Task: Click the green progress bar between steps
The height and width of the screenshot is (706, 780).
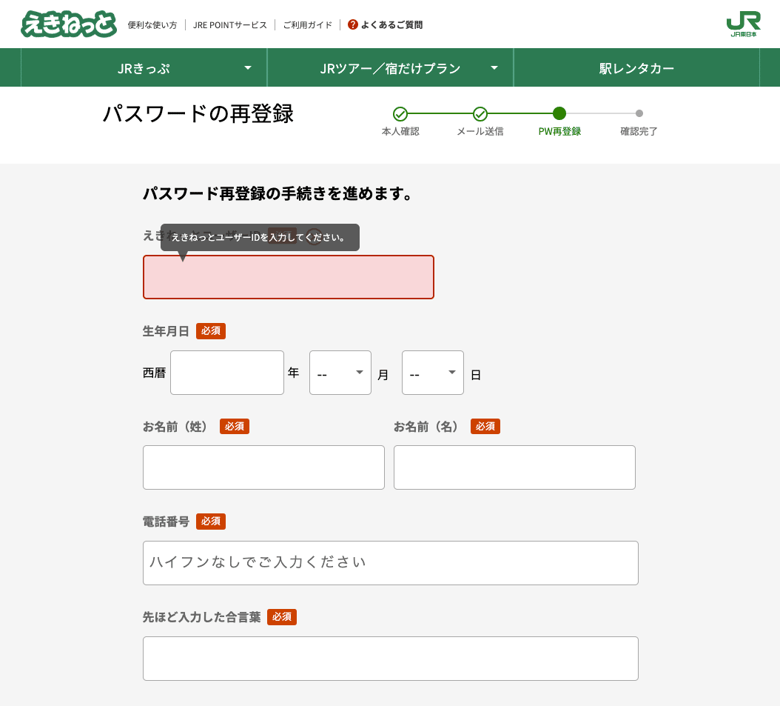Action: [x=440, y=116]
